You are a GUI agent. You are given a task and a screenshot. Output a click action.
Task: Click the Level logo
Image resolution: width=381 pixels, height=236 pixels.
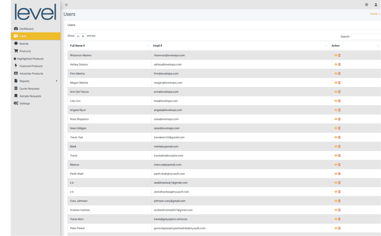pos(35,12)
